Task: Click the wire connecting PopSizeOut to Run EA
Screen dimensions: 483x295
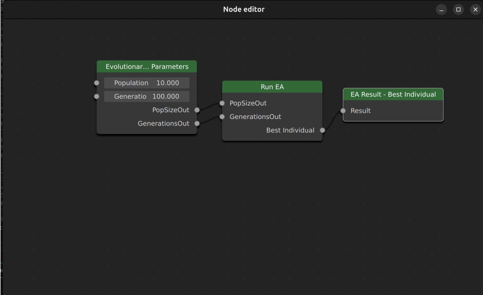Action: 209,106
